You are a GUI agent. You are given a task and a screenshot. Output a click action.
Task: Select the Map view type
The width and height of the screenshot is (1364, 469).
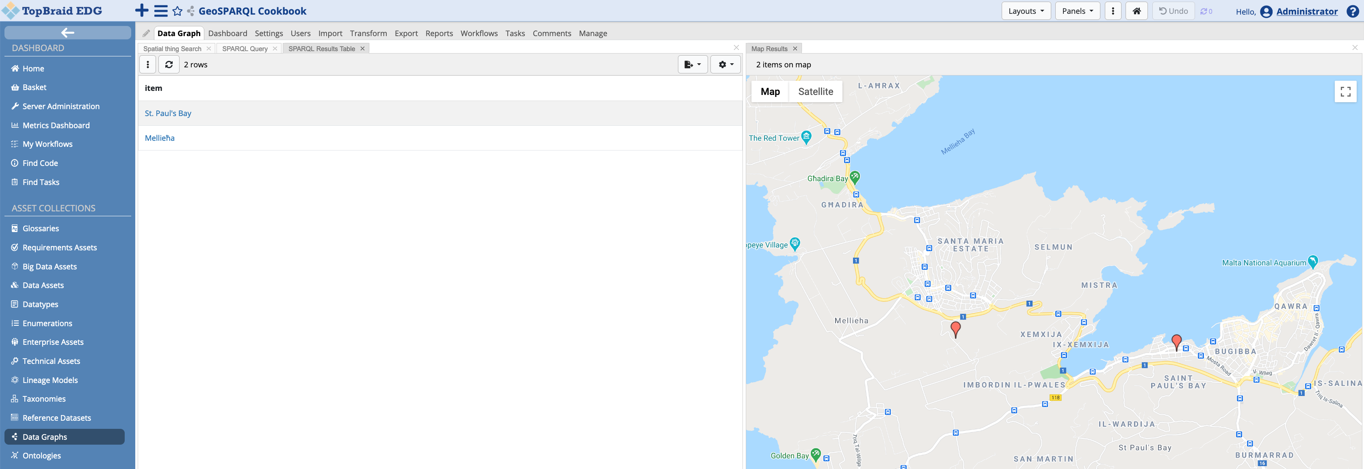770,91
